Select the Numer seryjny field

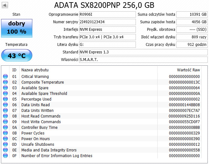click(107, 22)
